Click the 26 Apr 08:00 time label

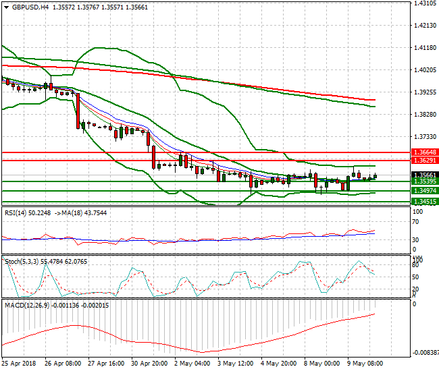tap(63, 364)
